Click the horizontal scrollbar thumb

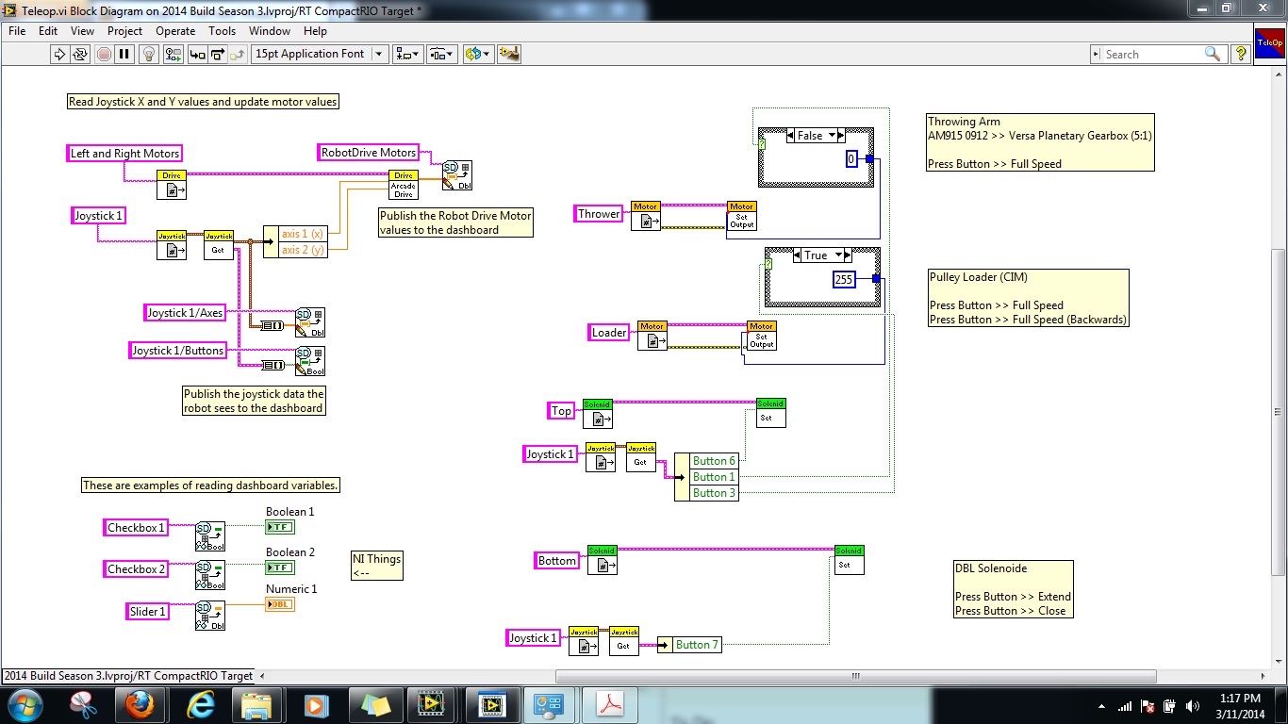[856, 676]
